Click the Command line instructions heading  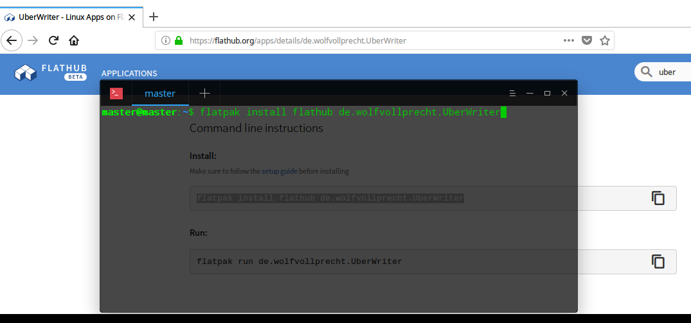[256, 128]
